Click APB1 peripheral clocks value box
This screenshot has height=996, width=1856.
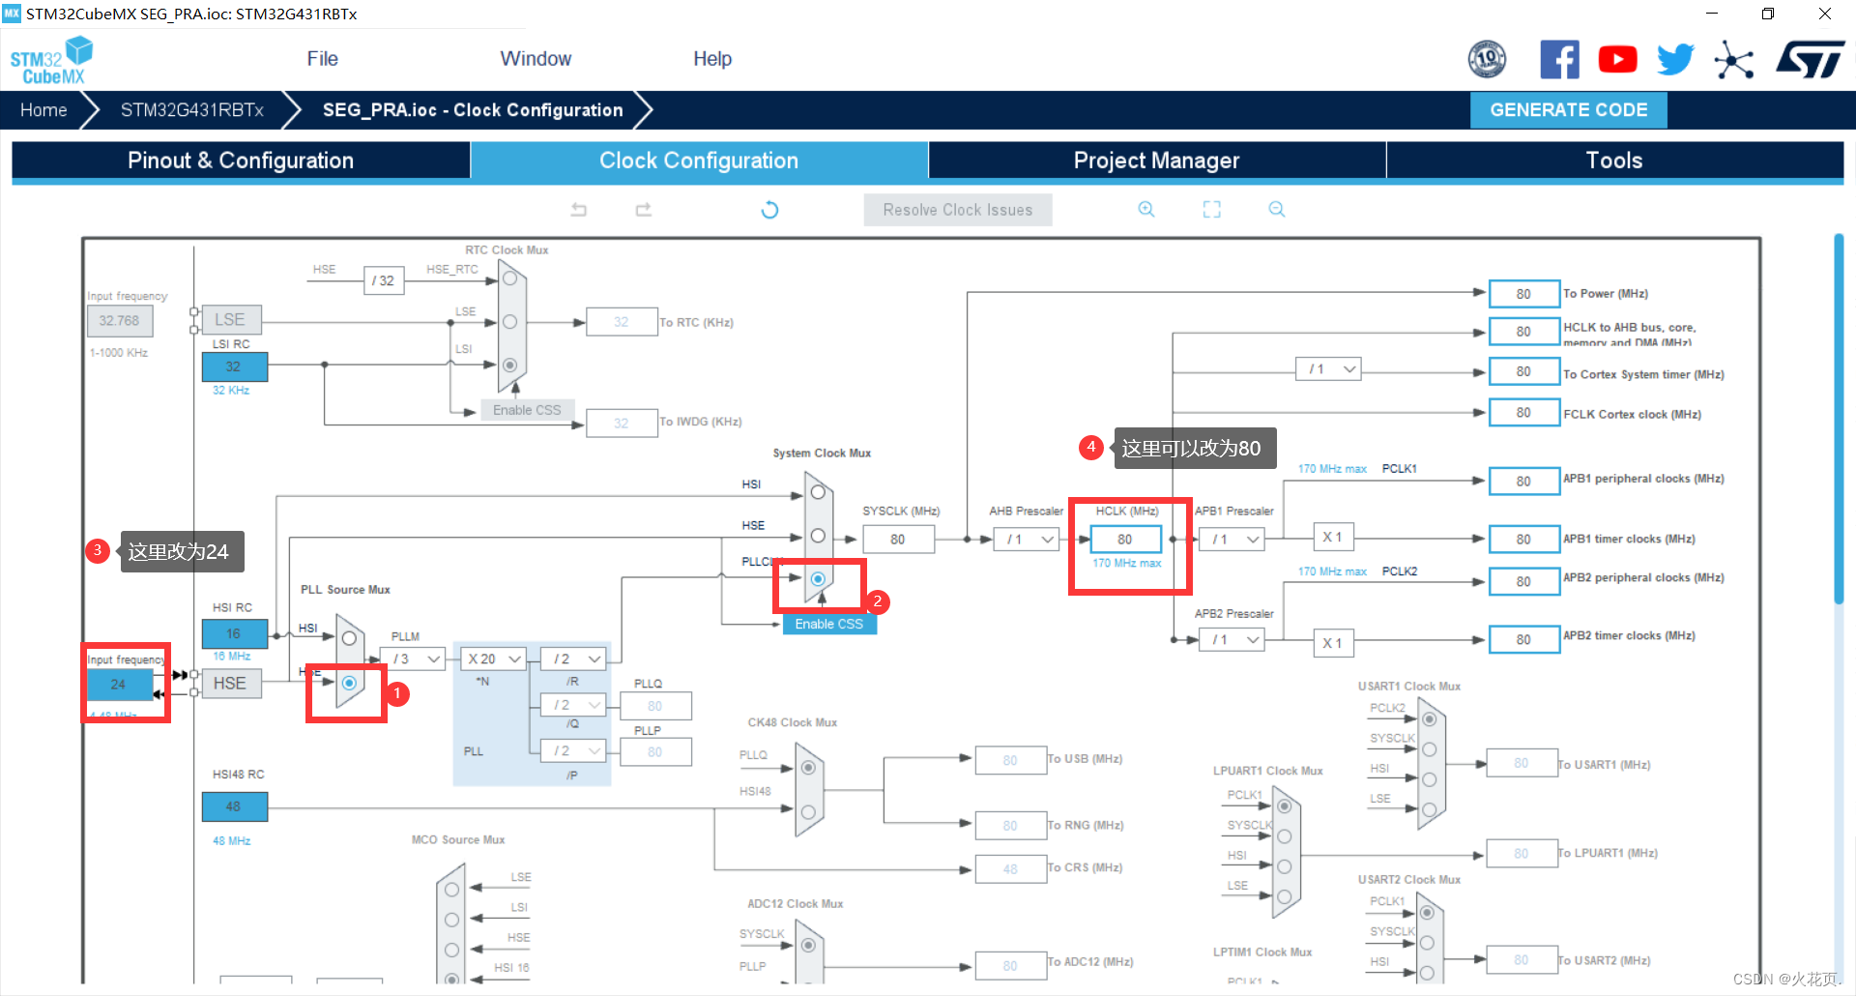(1524, 482)
